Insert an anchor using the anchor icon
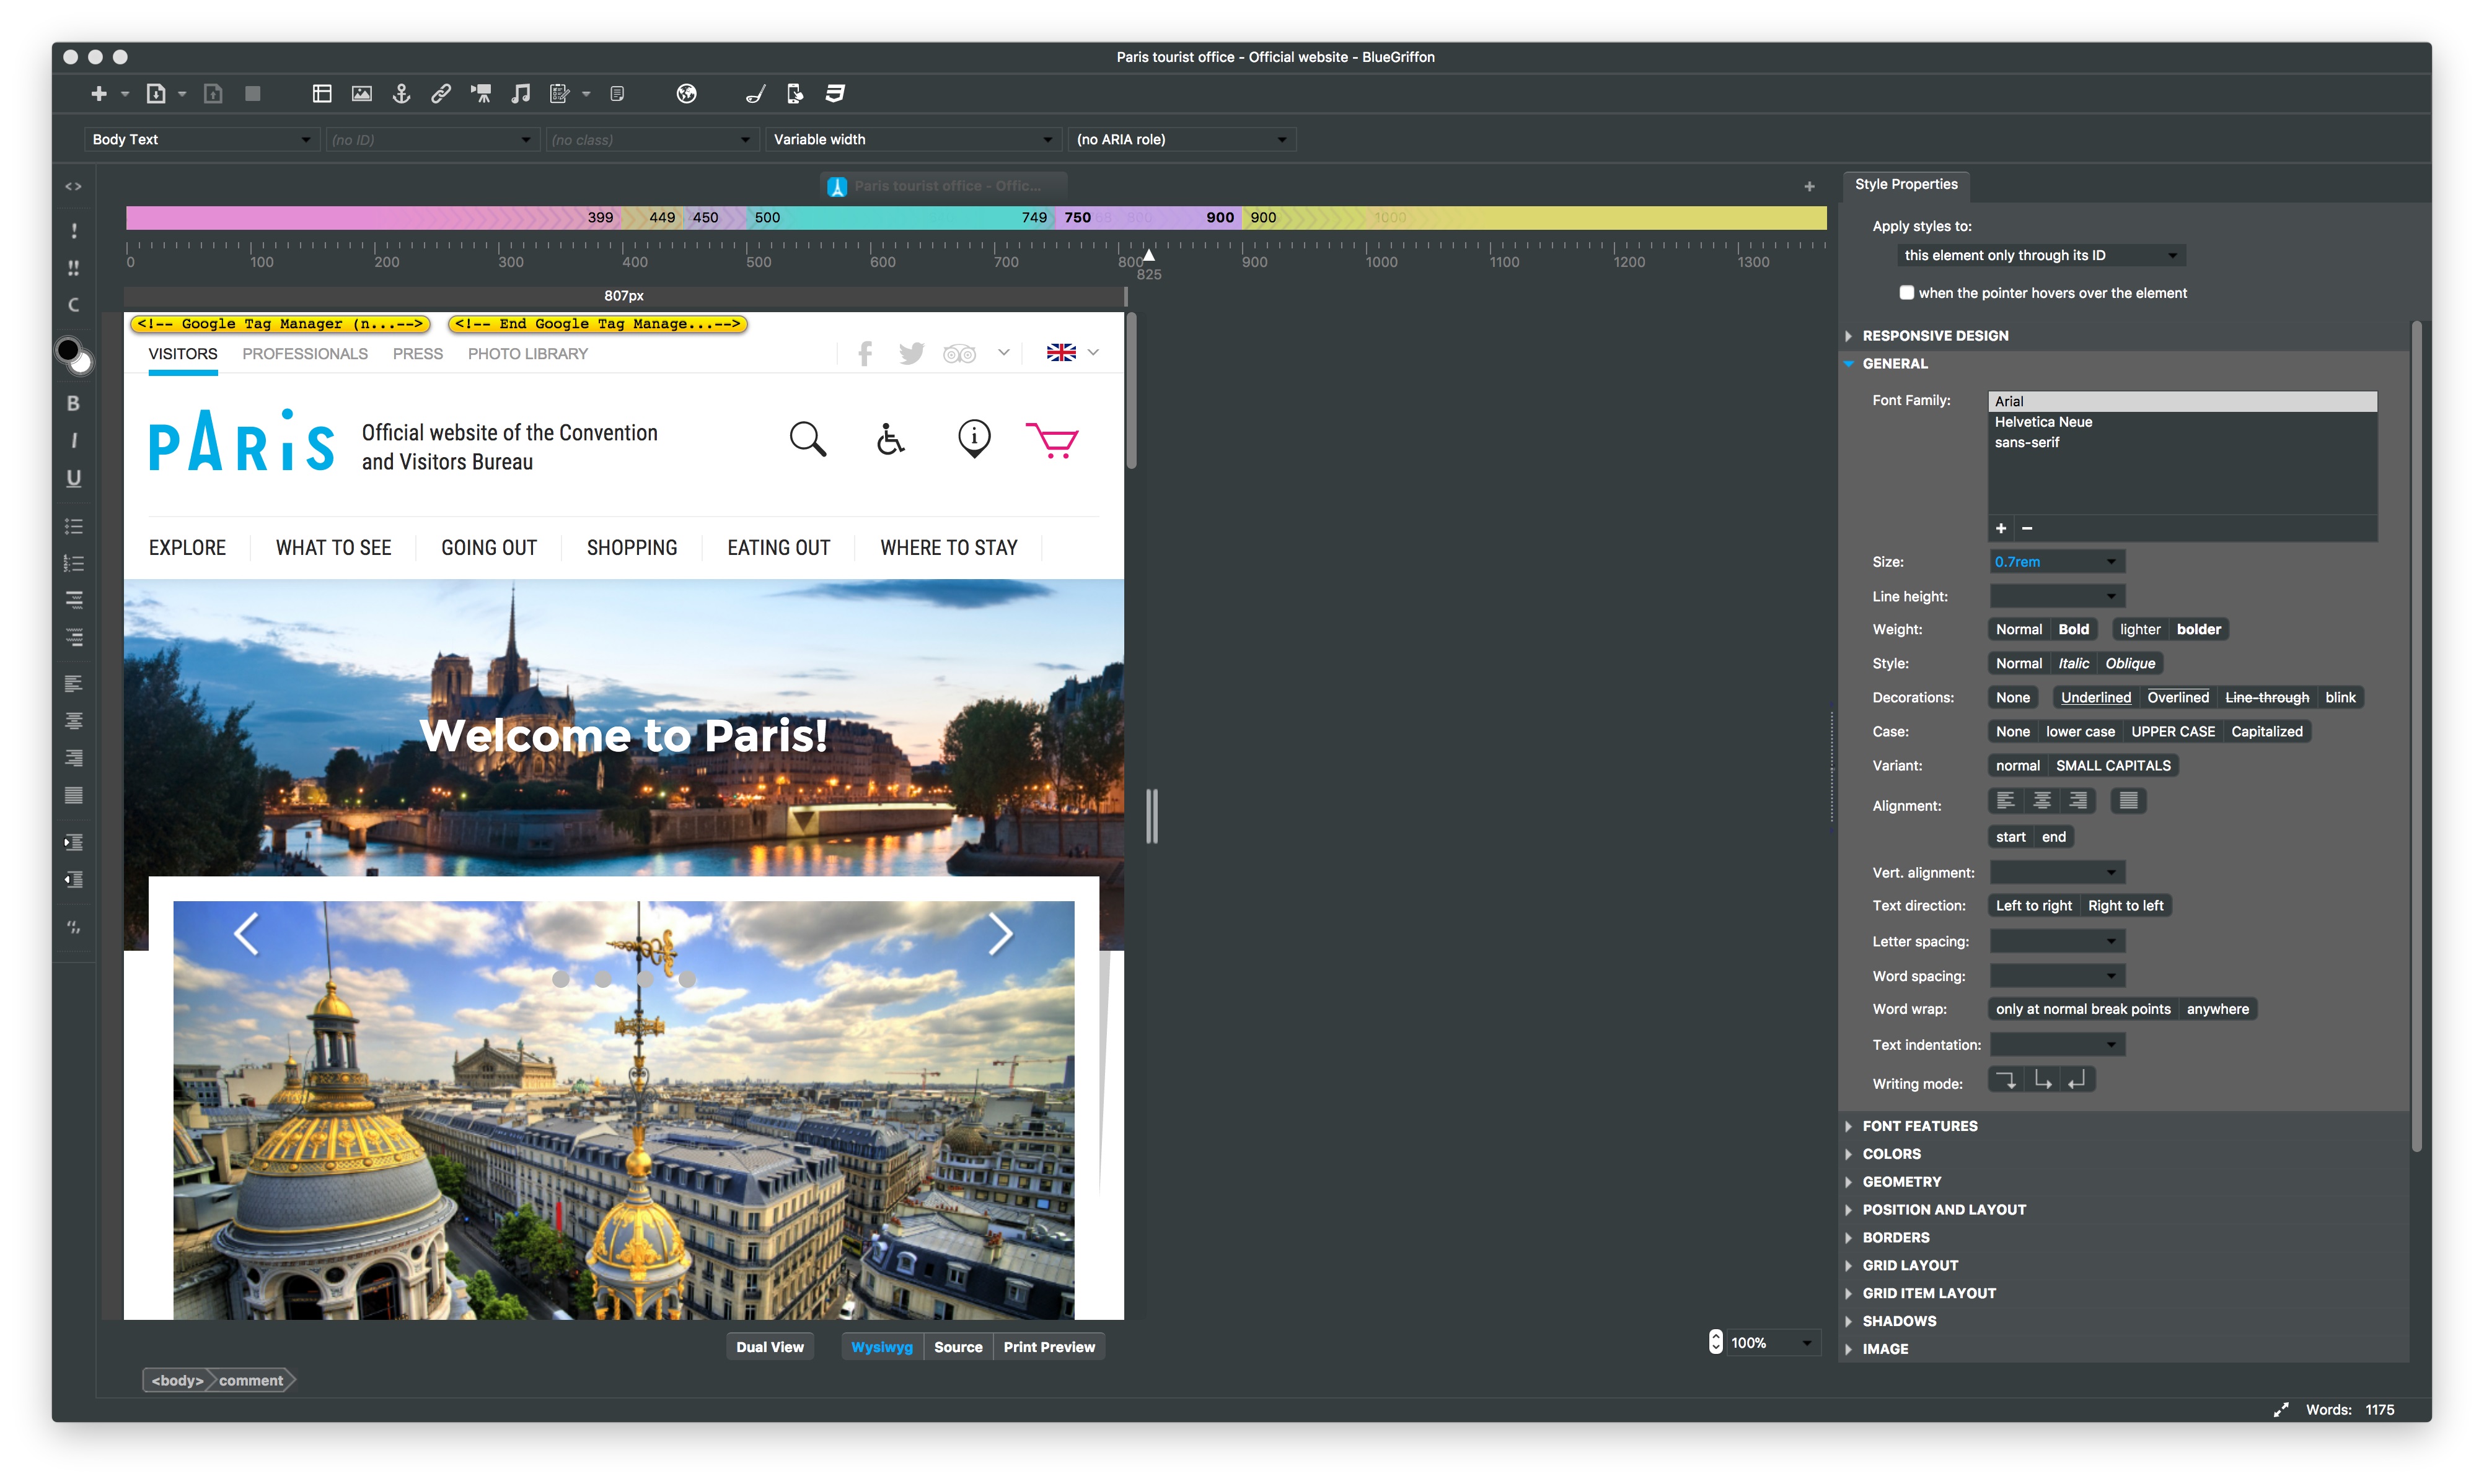Screen dimensions: 2484x1484 point(401,94)
